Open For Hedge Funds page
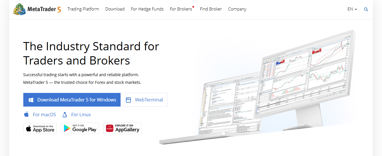The width and height of the screenshot is (382, 156). click(x=147, y=9)
